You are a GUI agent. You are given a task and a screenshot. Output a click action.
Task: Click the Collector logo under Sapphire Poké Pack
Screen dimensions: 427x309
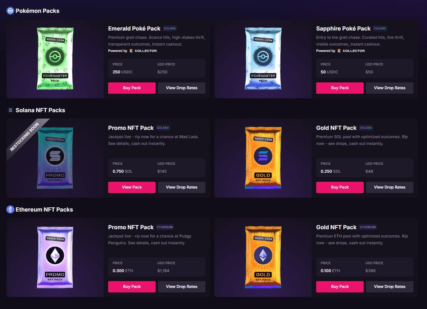[351, 51]
